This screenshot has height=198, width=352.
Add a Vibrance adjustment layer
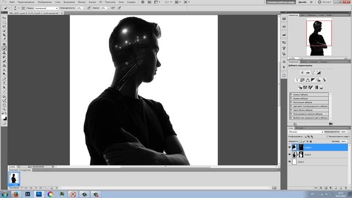[x=297, y=80]
